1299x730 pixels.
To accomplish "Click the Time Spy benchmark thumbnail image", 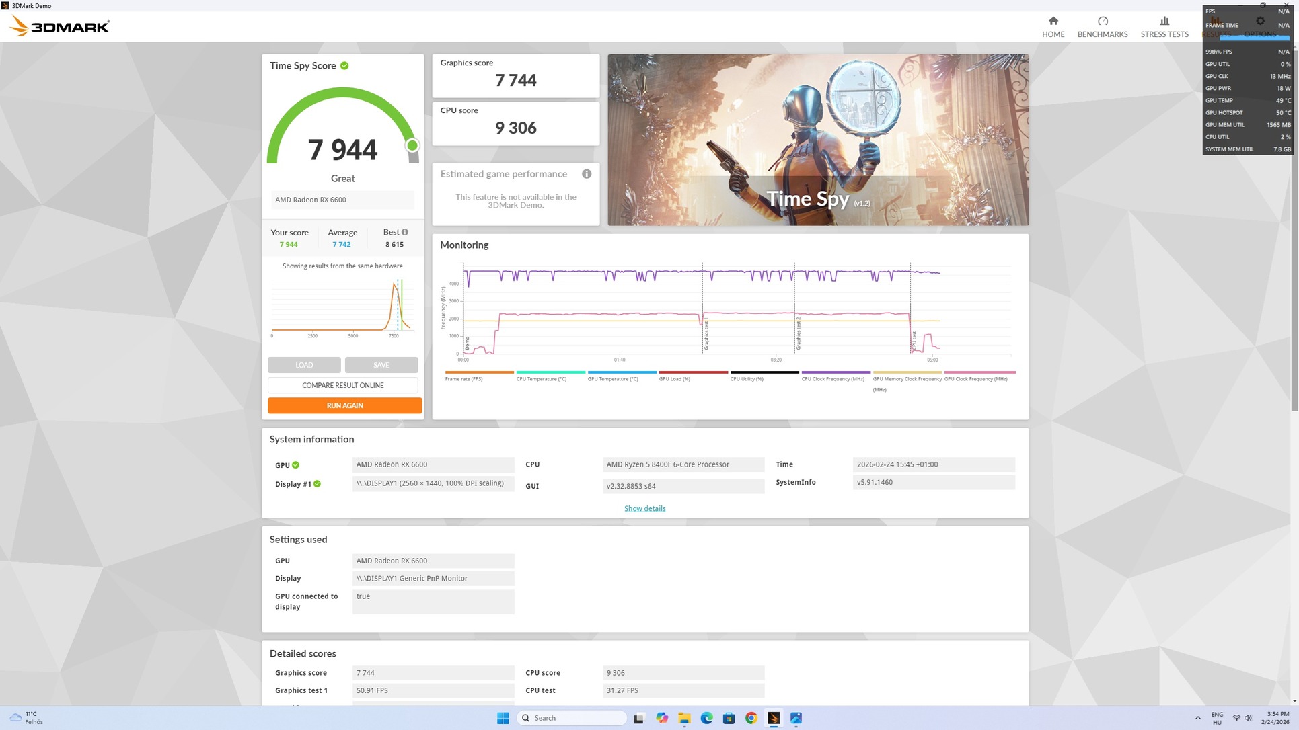I will (817, 140).
